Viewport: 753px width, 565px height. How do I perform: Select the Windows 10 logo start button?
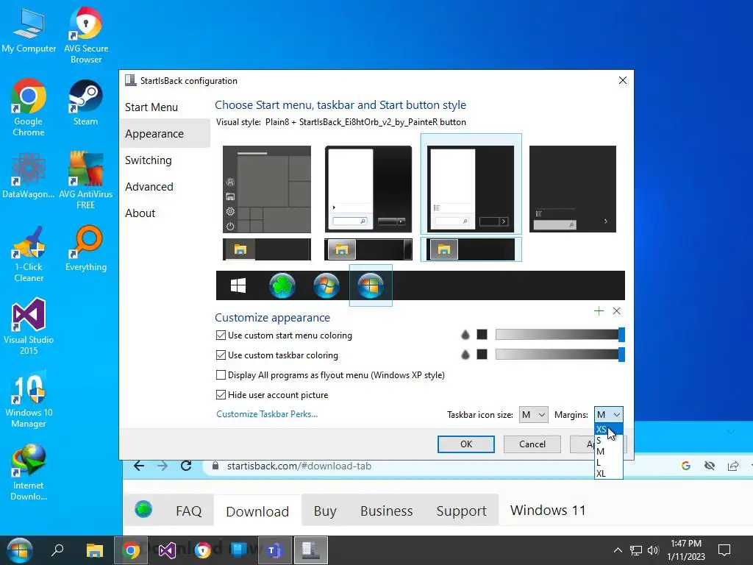[x=238, y=285]
